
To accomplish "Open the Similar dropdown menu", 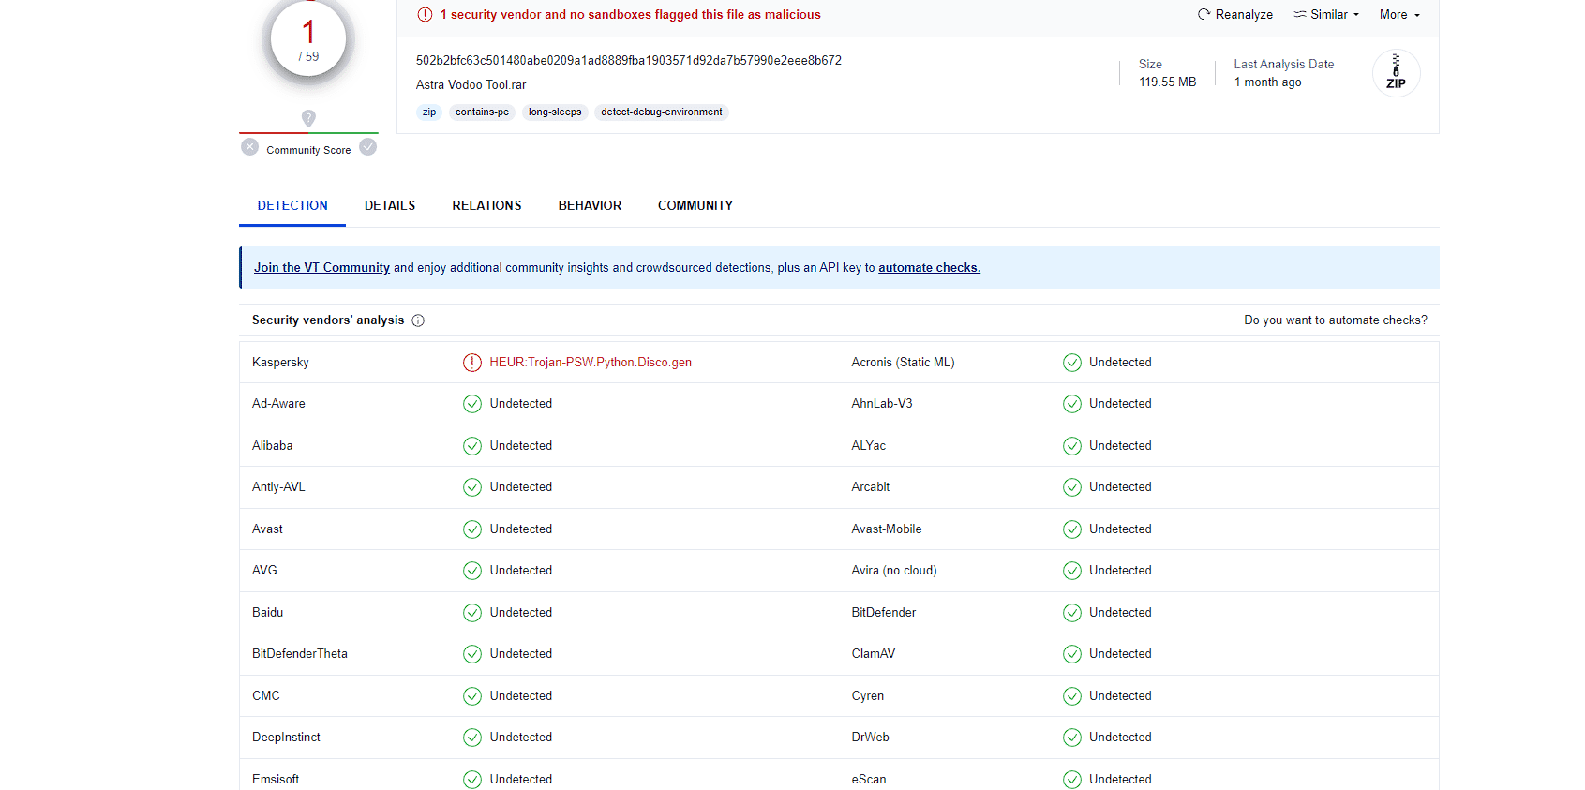I will pyautogui.click(x=1326, y=15).
